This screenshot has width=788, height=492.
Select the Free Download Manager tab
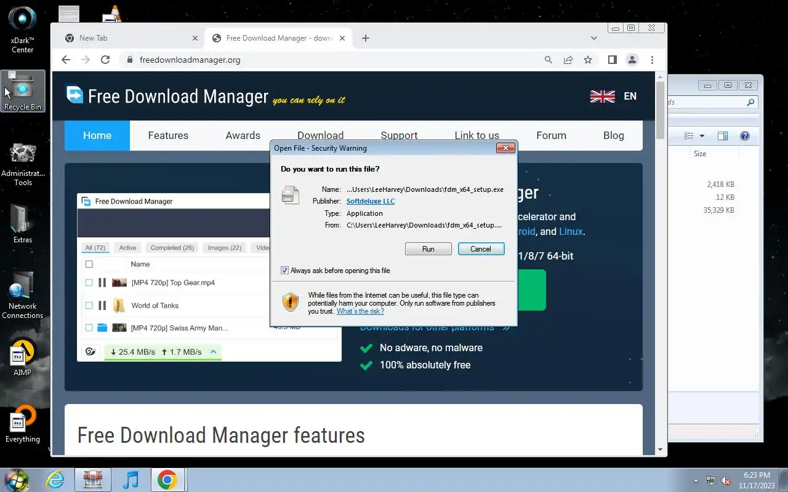coord(277,38)
